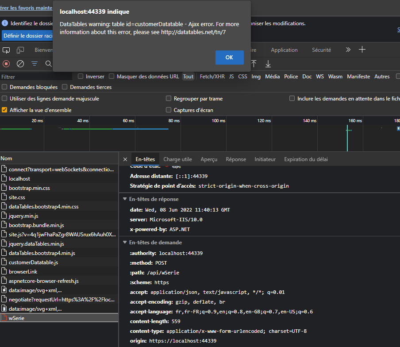Viewport: 400px width, 347px height.
Task: Check Demandes tierces
Action: 65,87
